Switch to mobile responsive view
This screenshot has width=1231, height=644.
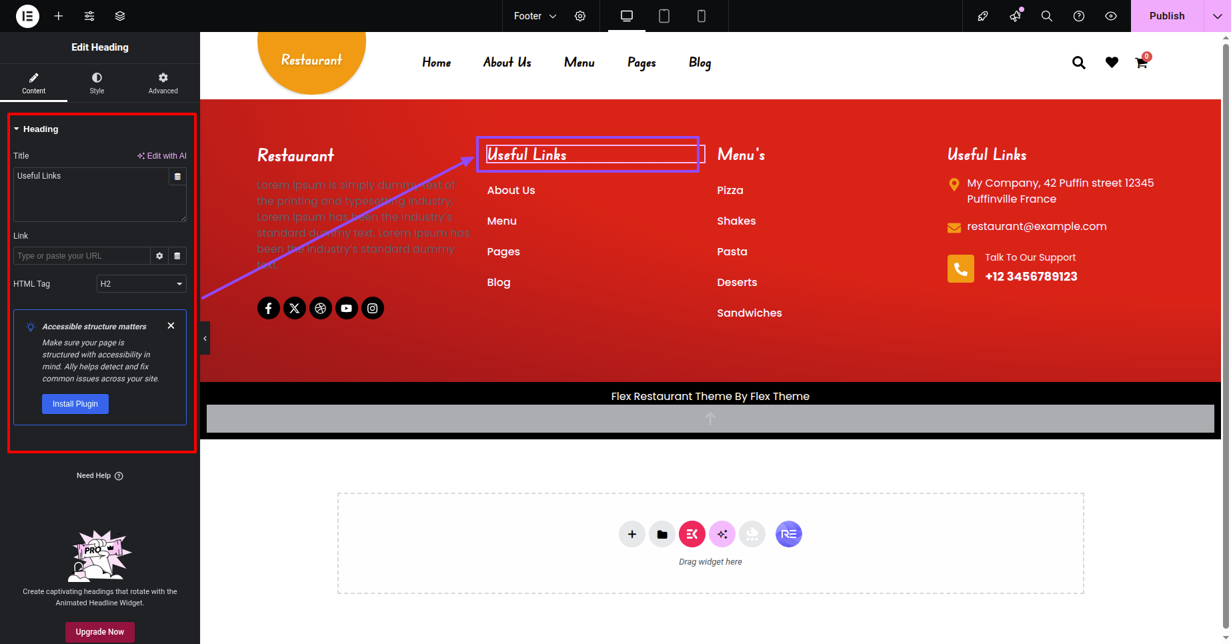[x=702, y=16]
